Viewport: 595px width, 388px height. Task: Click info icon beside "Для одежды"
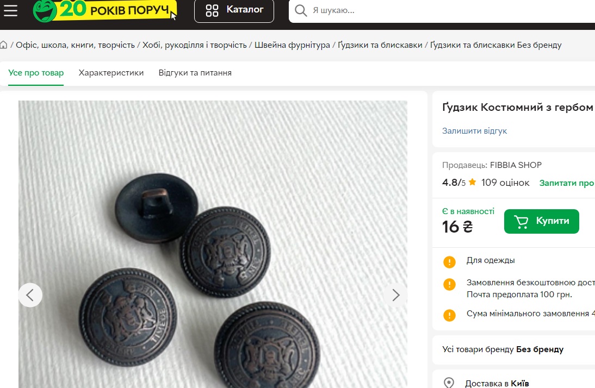pyautogui.click(x=449, y=262)
